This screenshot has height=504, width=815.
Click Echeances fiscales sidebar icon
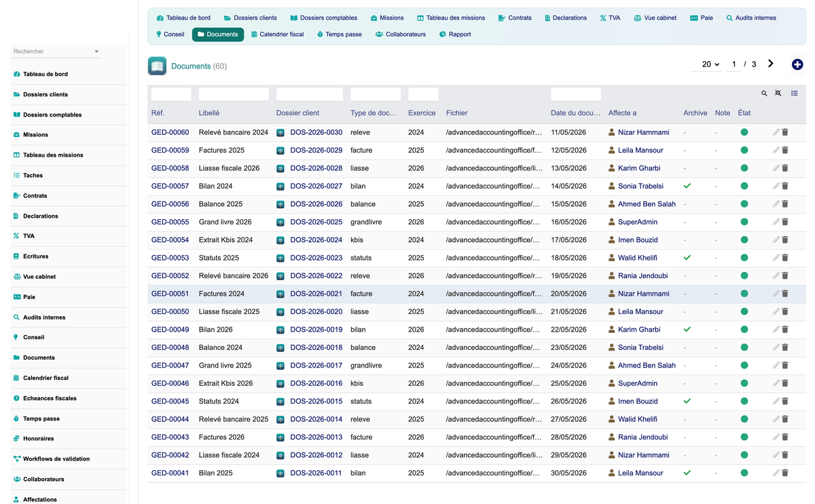click(x=16, y=398)
